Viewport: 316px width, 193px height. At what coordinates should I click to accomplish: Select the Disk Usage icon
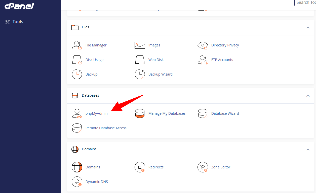point(77,60)
